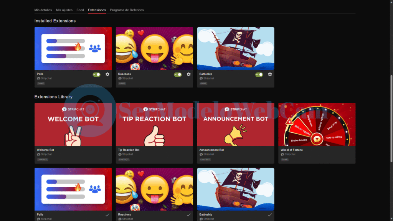Screen dimensions: 393x221
Task: Select the Extensiones tab
Action: (97, 10)
